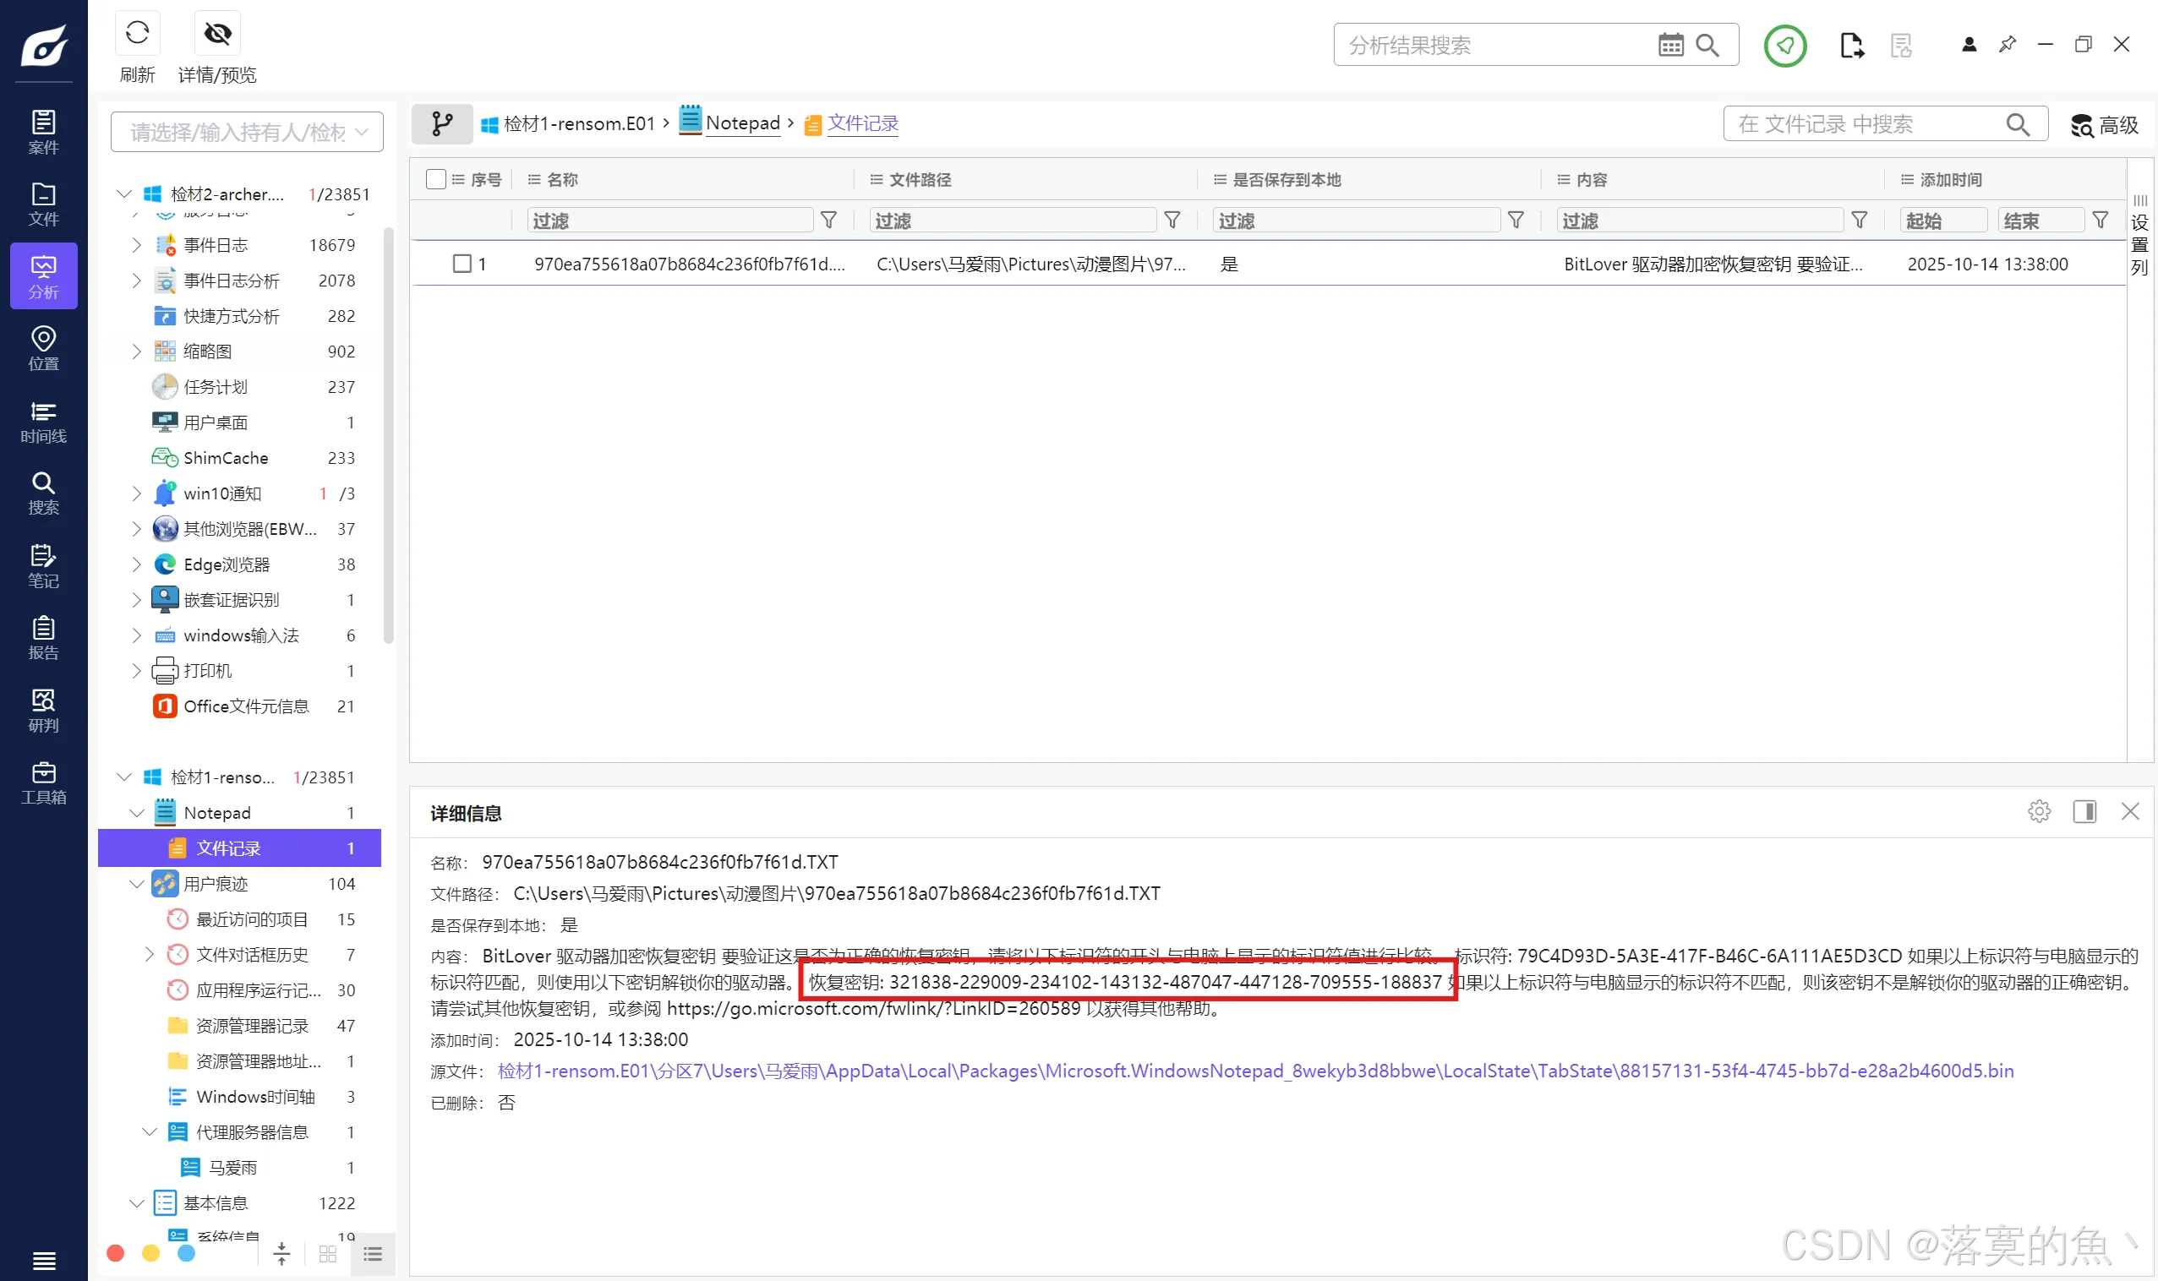Expand the Edge浏览器 tree node
2158x1281 pixels.
click(136, 564)
